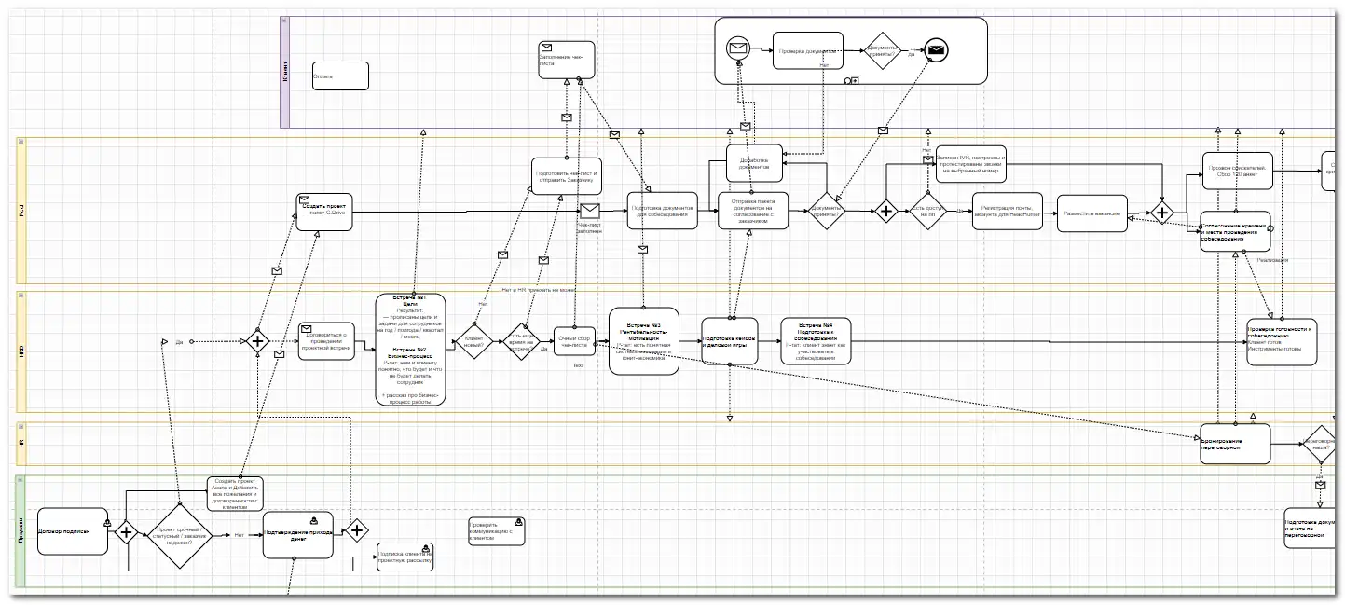1345x605 pixels.
Task: Select the 'Встреча №1 Цели' task box
Action: (410, 350)
